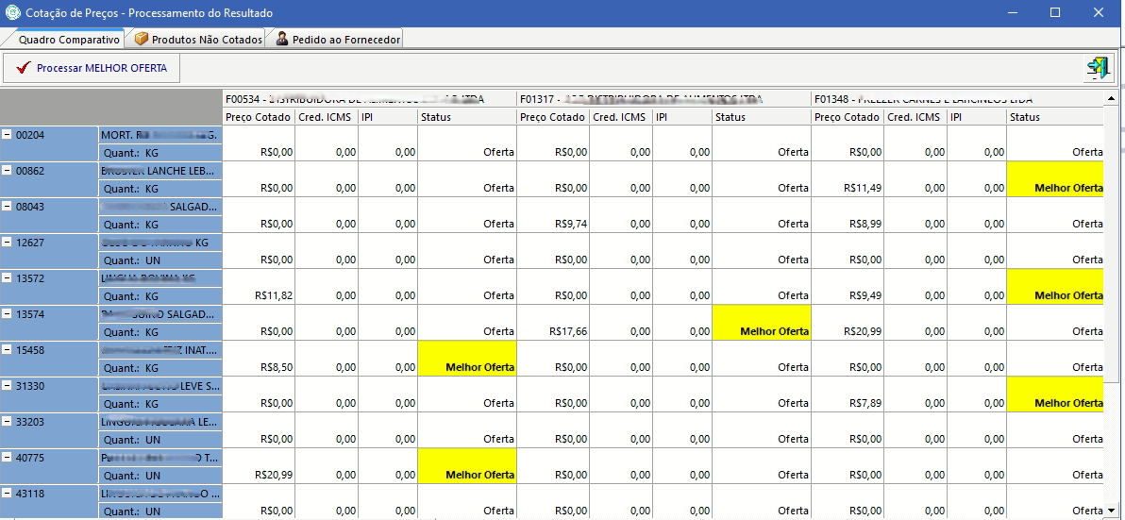Click the red checkmark icon on Processar MELHOR OFERTA
The height and width of the screenshot is (520, 1125).
pyautogui.click(x=23, y=68)
